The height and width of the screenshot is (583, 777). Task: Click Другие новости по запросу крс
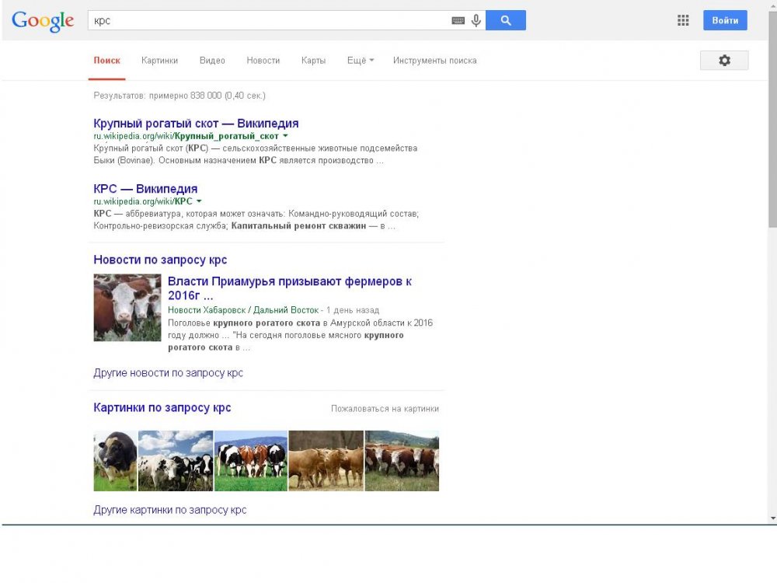click(x=168, y=373)
